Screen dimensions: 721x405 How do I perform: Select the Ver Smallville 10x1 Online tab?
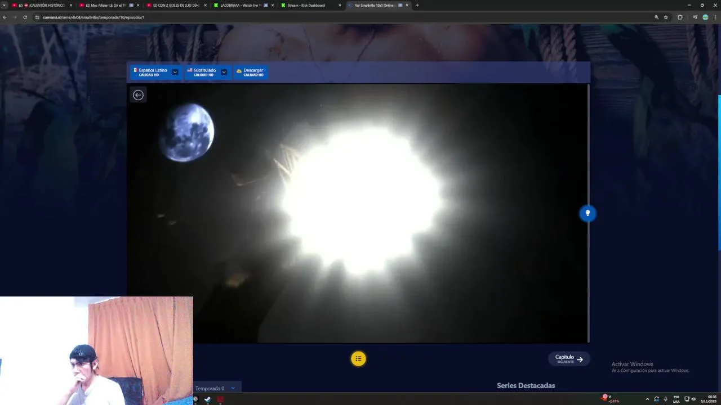pyautogui.click(x=378, y=5)
